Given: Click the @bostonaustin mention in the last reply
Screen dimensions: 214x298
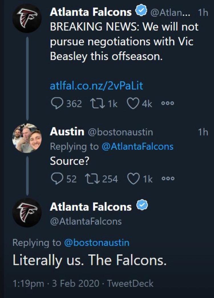Looking at the screenshot, I should [x=97, y=243].
